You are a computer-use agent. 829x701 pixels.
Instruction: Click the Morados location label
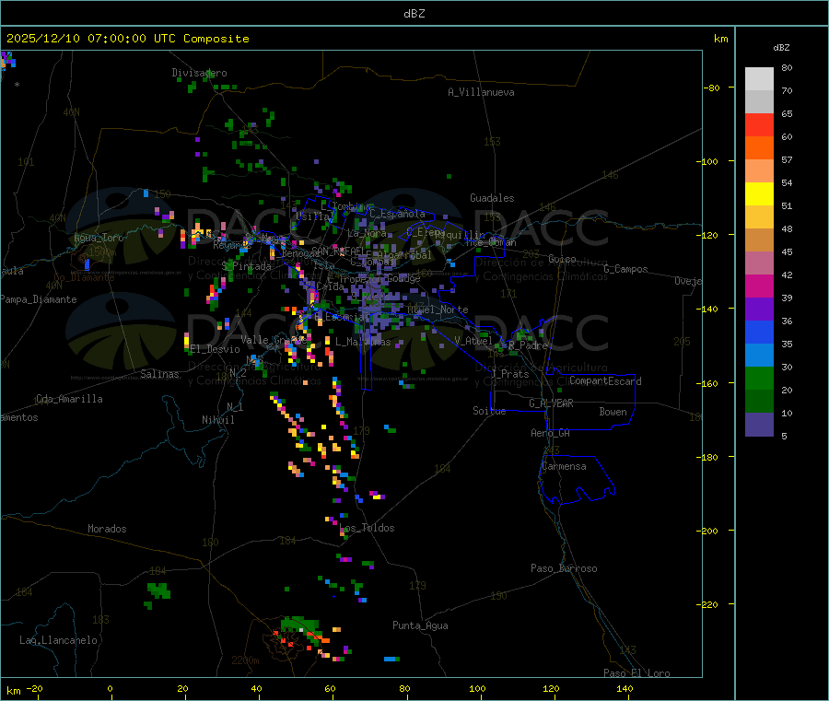click(x=108, y=529)
